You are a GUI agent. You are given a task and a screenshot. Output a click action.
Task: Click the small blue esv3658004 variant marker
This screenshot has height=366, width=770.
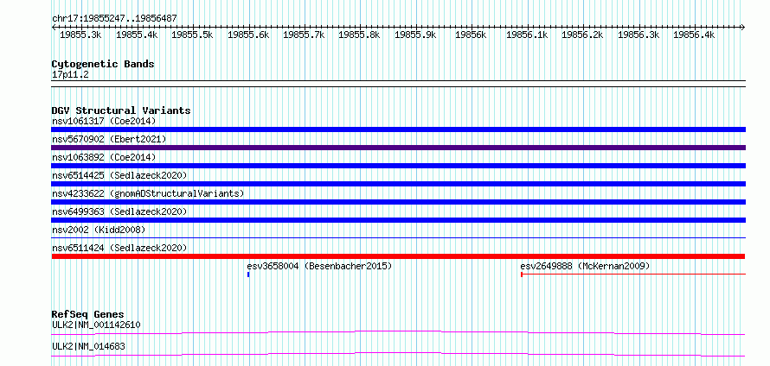(248, 274)
